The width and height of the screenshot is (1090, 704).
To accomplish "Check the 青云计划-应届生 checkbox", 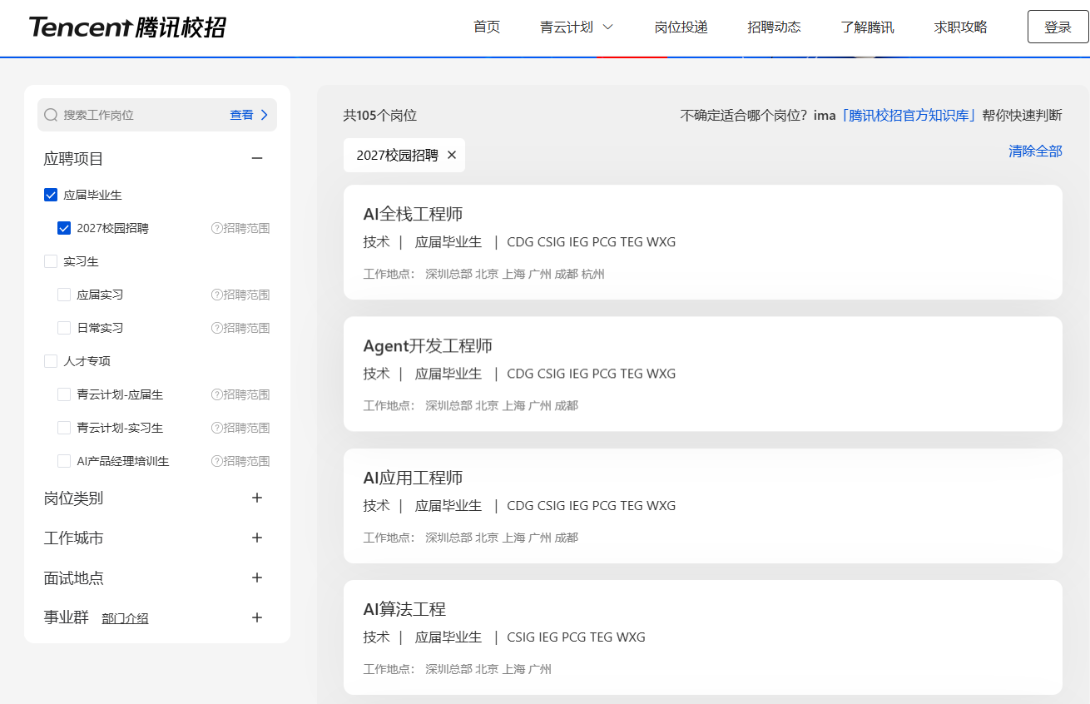I will [x=64, y=394].
